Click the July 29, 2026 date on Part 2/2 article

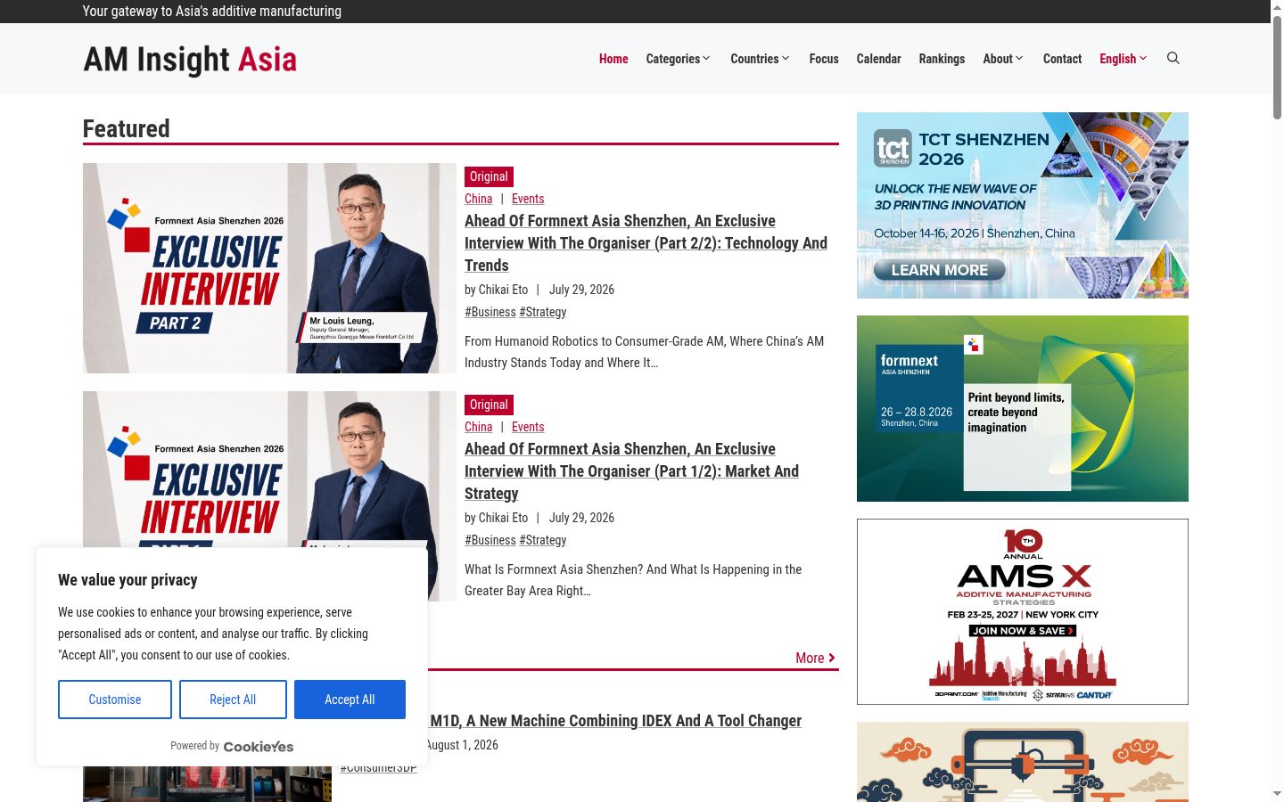[x=581, y=290]
